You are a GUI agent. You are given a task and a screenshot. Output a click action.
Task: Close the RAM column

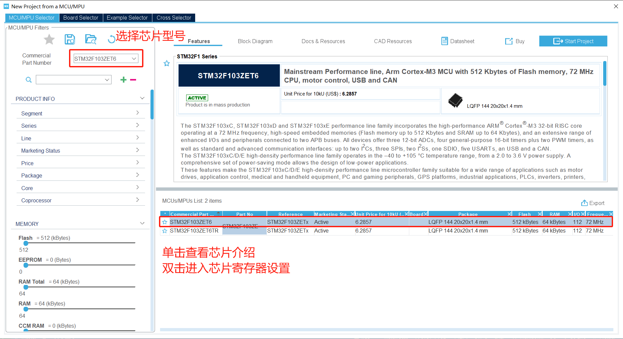pos(570,214)
